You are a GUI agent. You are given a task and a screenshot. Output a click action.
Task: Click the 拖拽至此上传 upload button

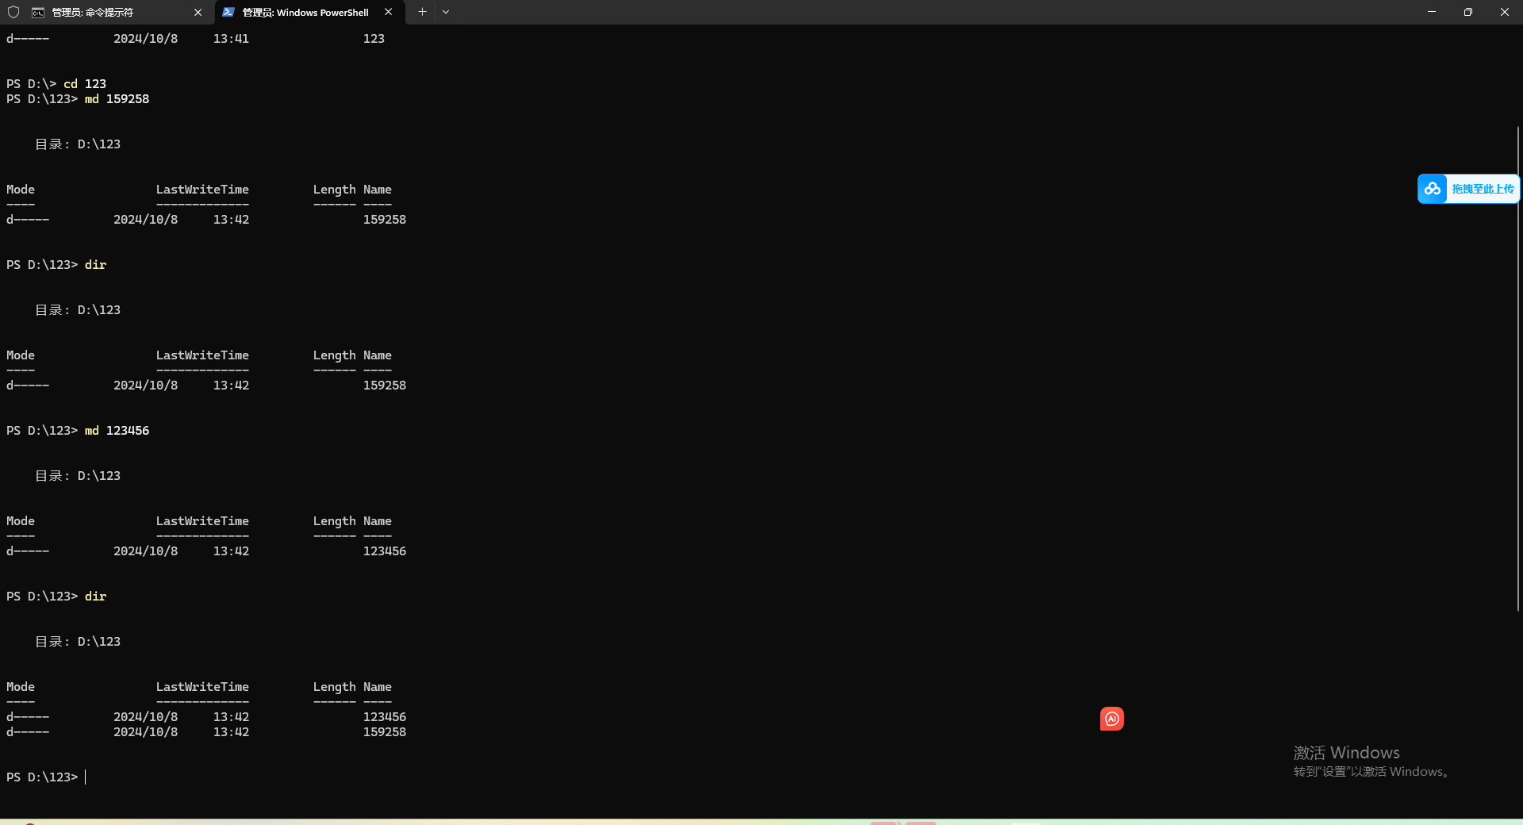(x=1468, y=189)
